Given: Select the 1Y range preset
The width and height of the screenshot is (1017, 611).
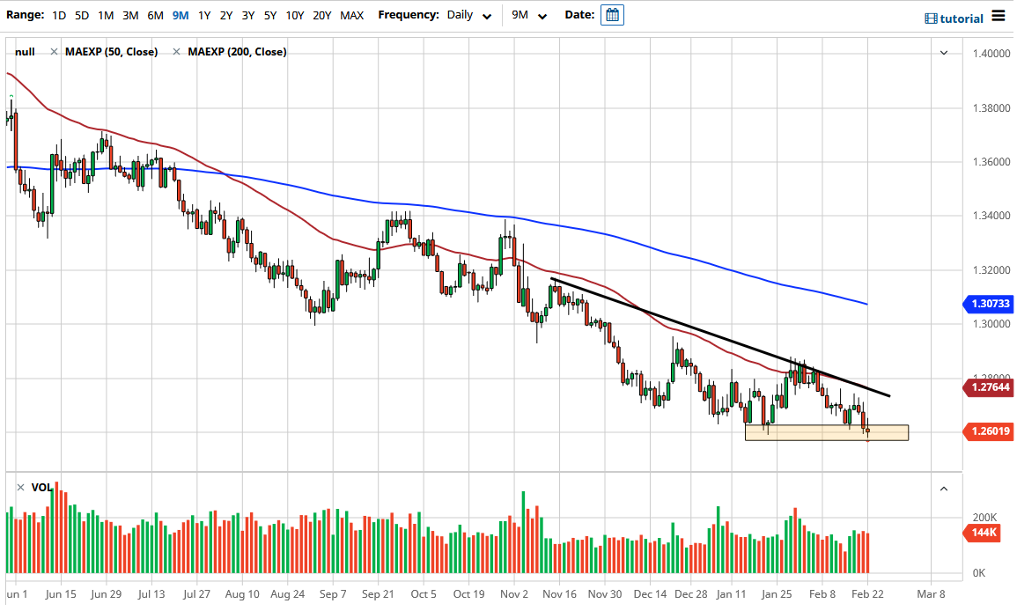Looking at the screenshot, I should [203, 15].
